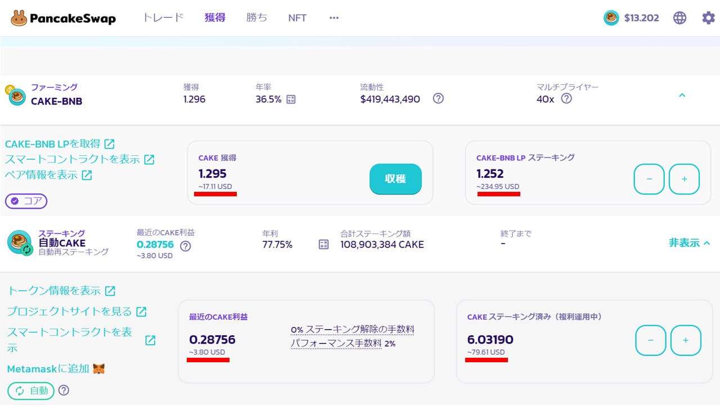Open ROI calculator next to 77.75%
Image resolution: width=720 pixels, height=405 pixels.
tap(323, 245)
